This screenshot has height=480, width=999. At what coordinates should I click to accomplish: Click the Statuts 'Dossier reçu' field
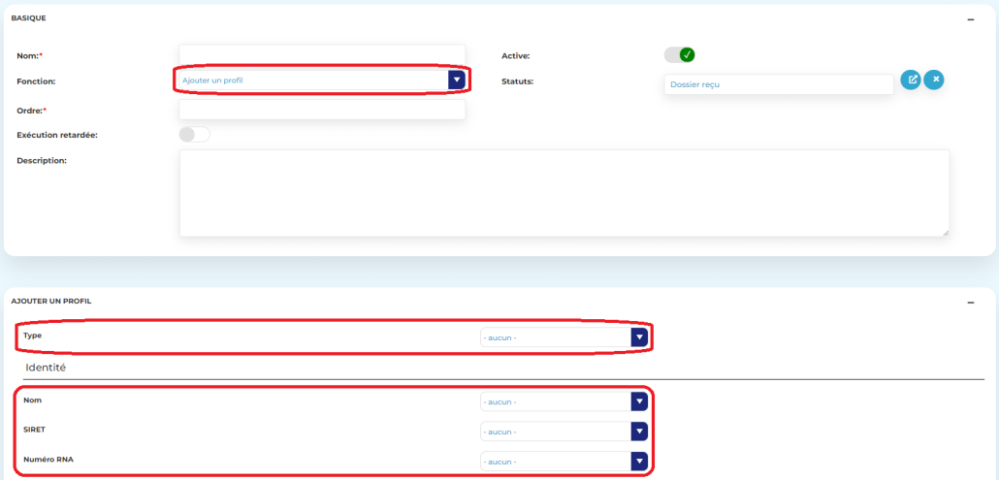[x=778, y=85]
